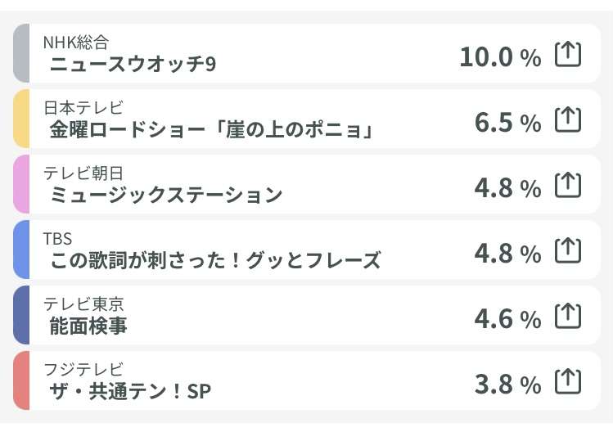Select the 能面検事 program title

click(x=88, y=326)
